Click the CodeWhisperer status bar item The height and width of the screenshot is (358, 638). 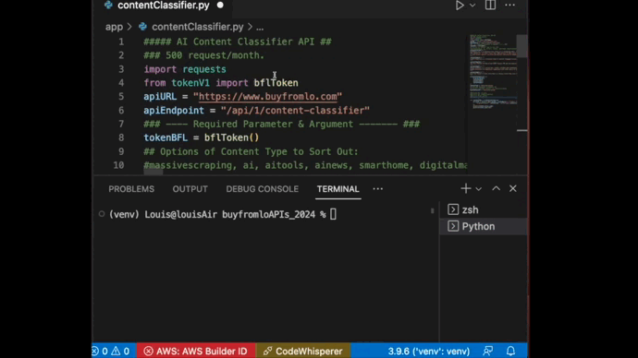[303, 352]
